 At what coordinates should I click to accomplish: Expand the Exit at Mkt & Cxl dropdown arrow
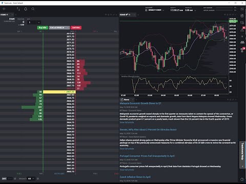(x=68, y=28)
